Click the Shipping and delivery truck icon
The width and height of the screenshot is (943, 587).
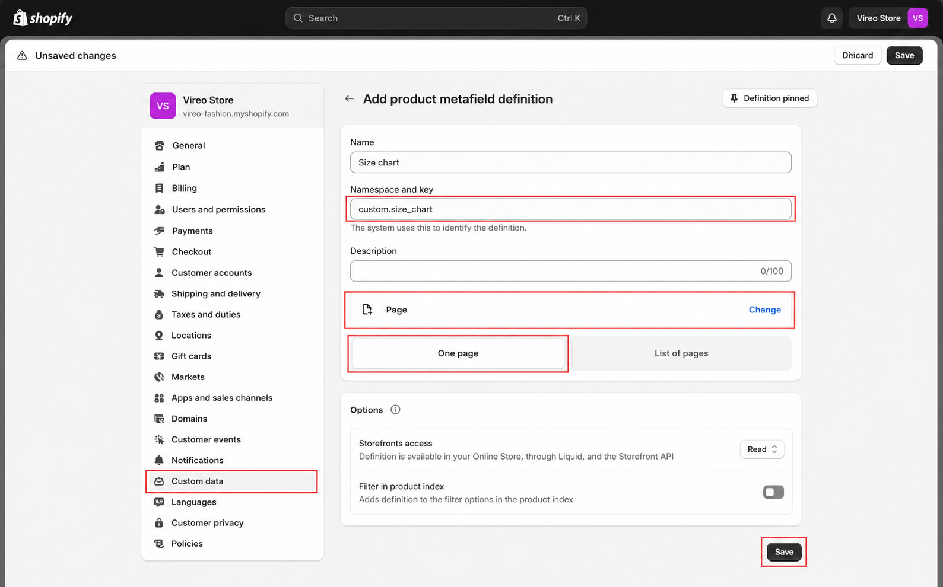click(159, 294)
